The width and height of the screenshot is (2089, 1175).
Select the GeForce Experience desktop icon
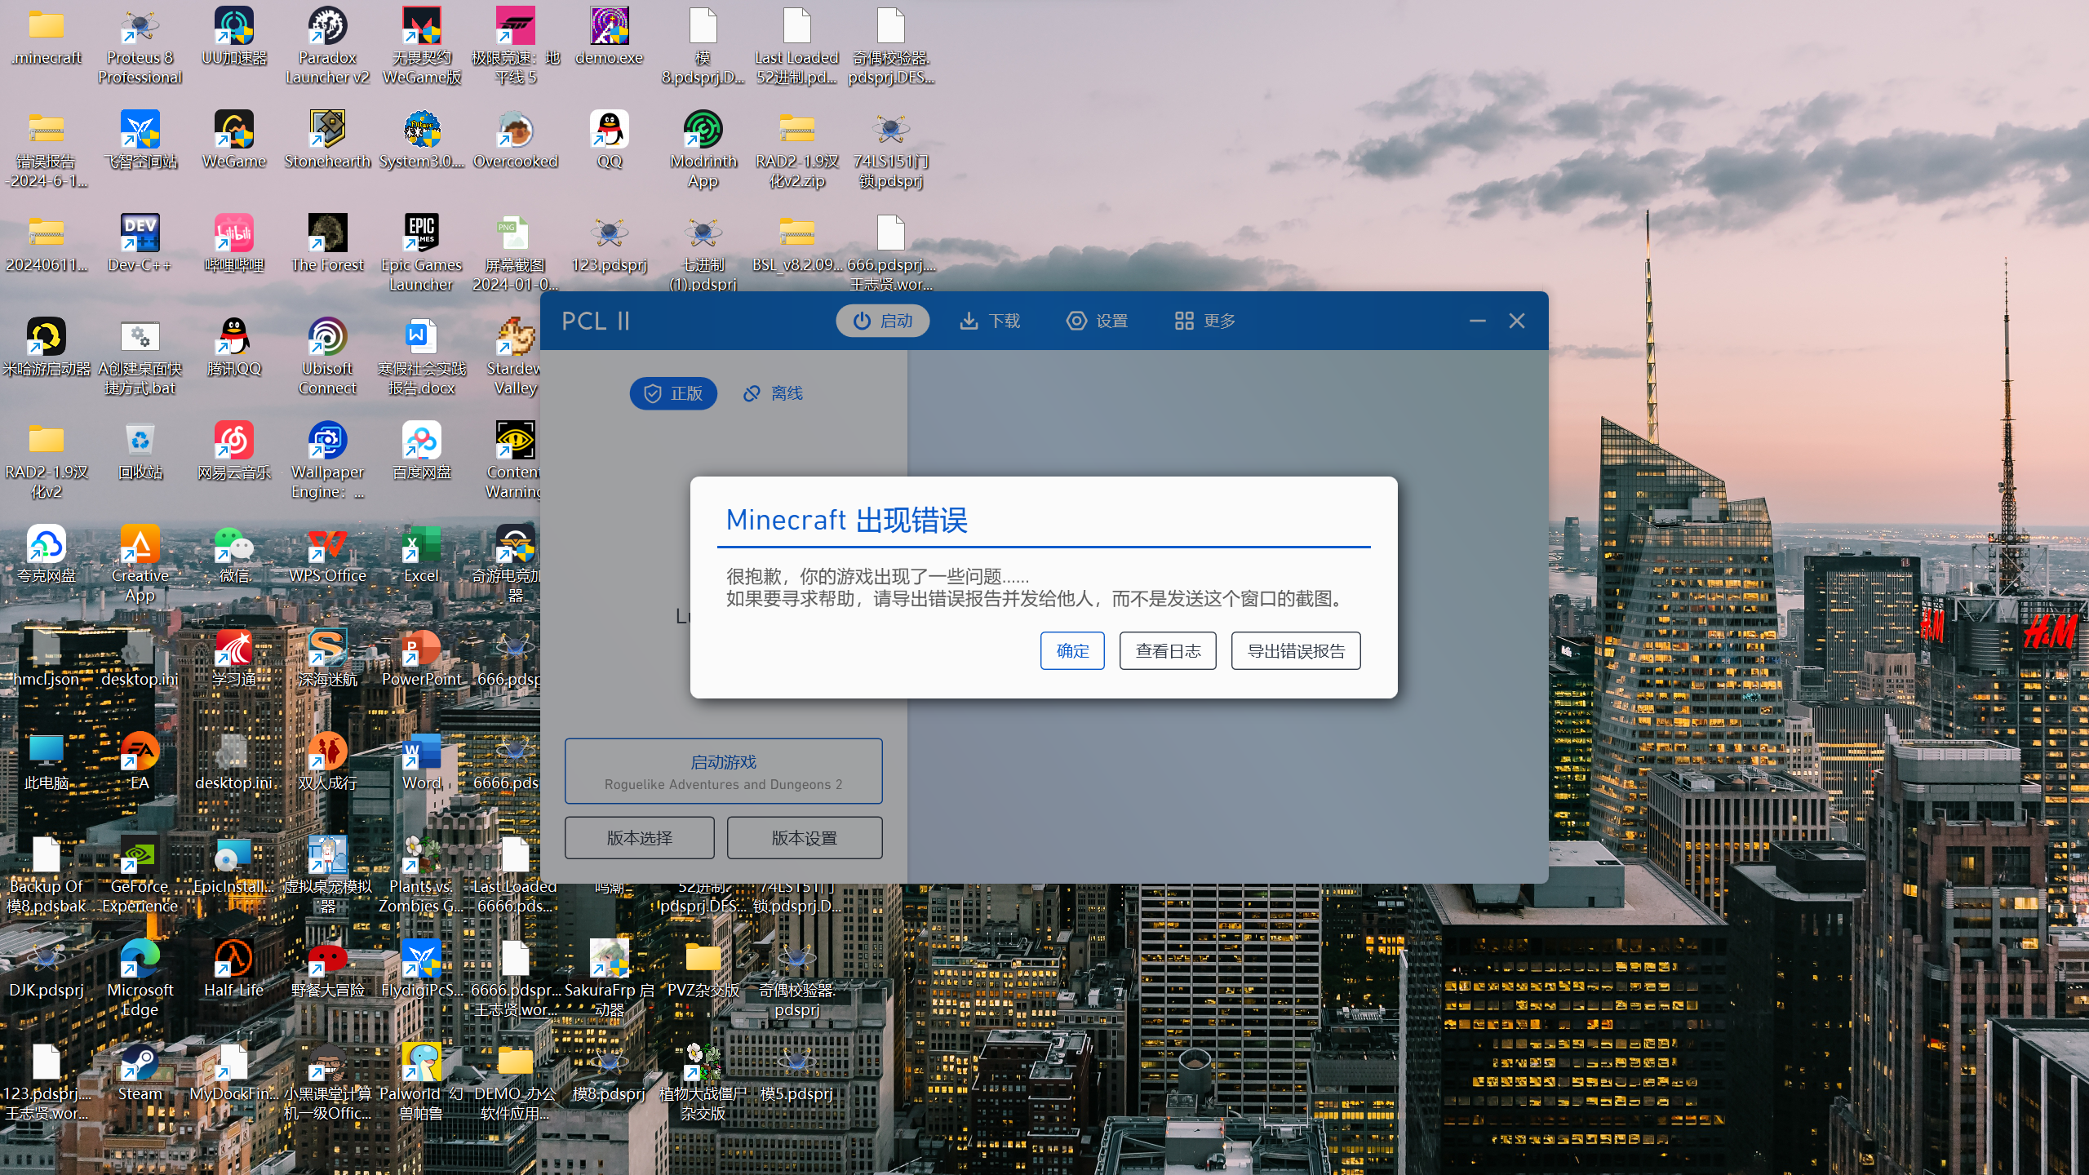(140, 875)
